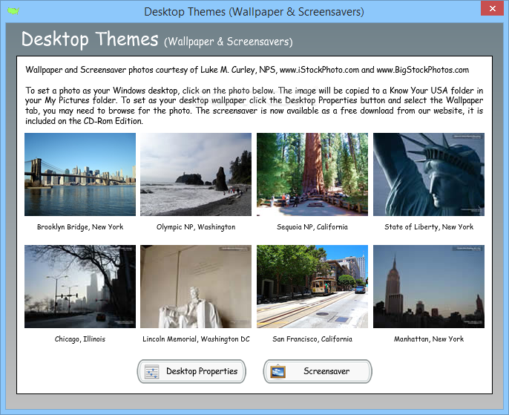Click the Brooklyn Bridge, New York photo
Viewport: 509px width, 415px height.
click(x=80, y=174)
